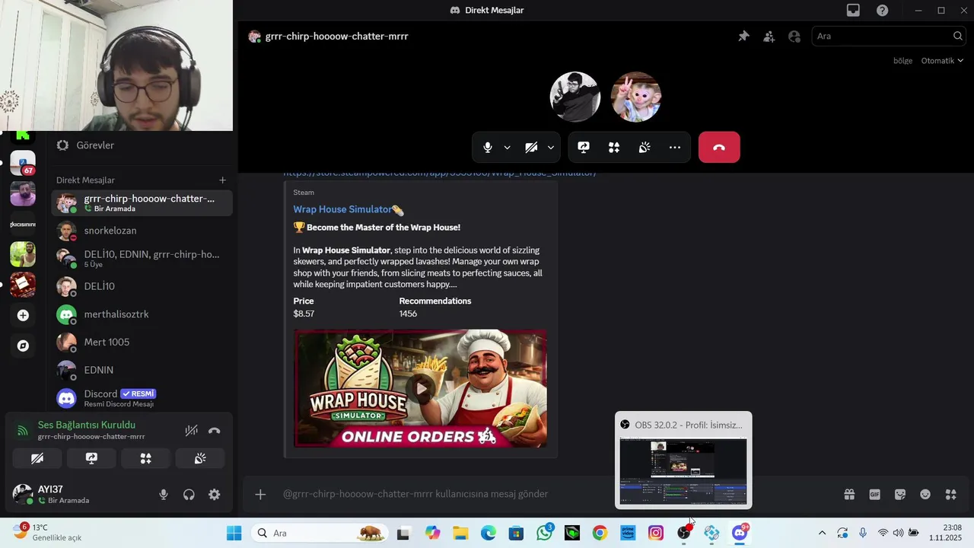The width and height of the screenshot is (974, 548).
Task: Show the user profile panel
Action: click(794, 36)
